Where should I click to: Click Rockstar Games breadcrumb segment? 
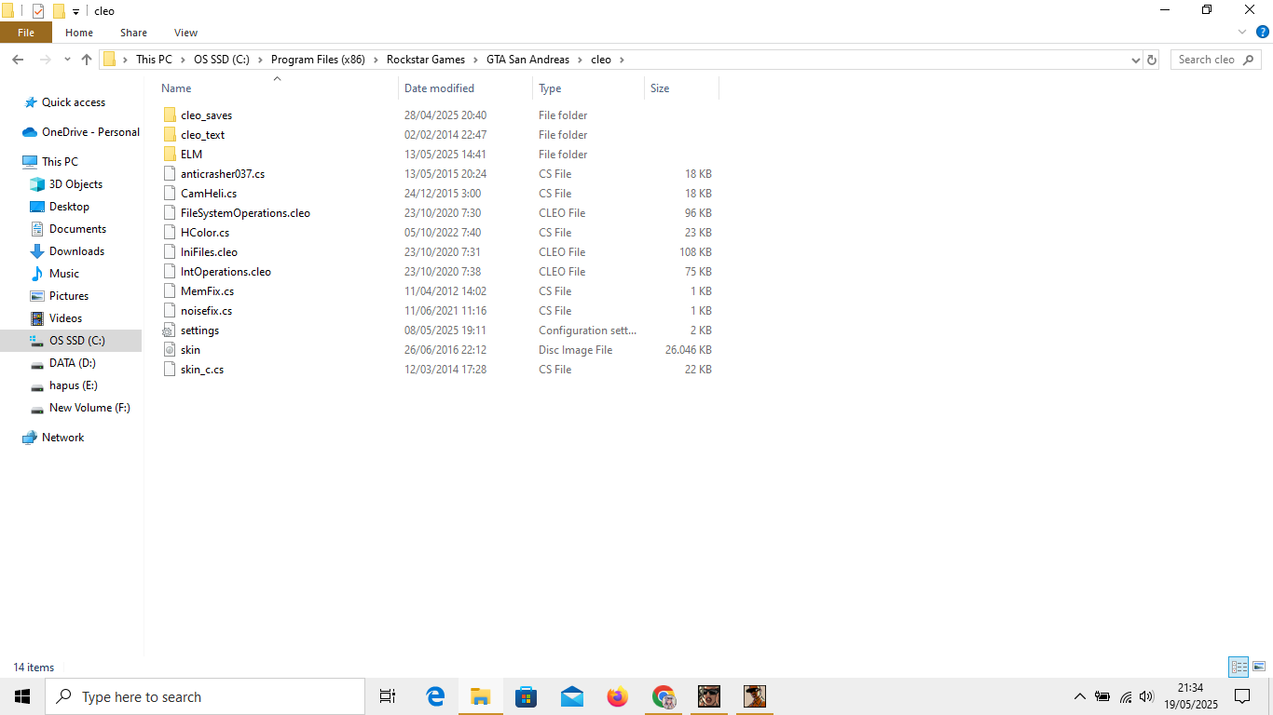pos(426,60)
